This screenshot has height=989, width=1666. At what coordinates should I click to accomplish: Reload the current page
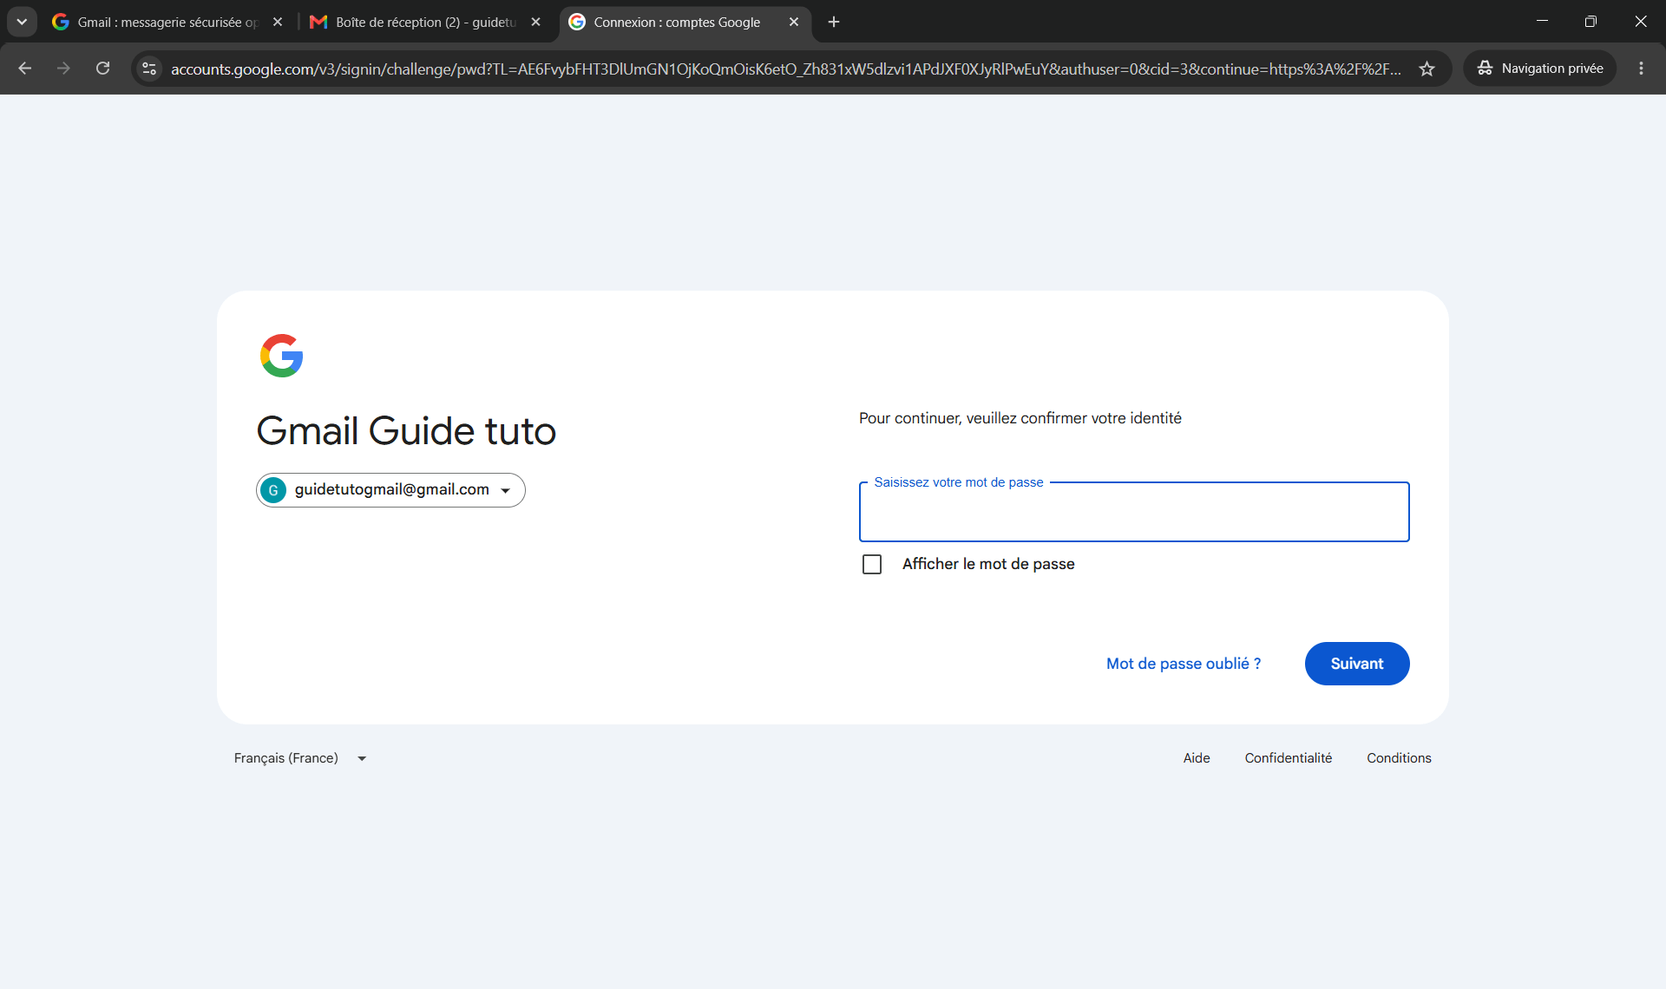tap(102, 69)
